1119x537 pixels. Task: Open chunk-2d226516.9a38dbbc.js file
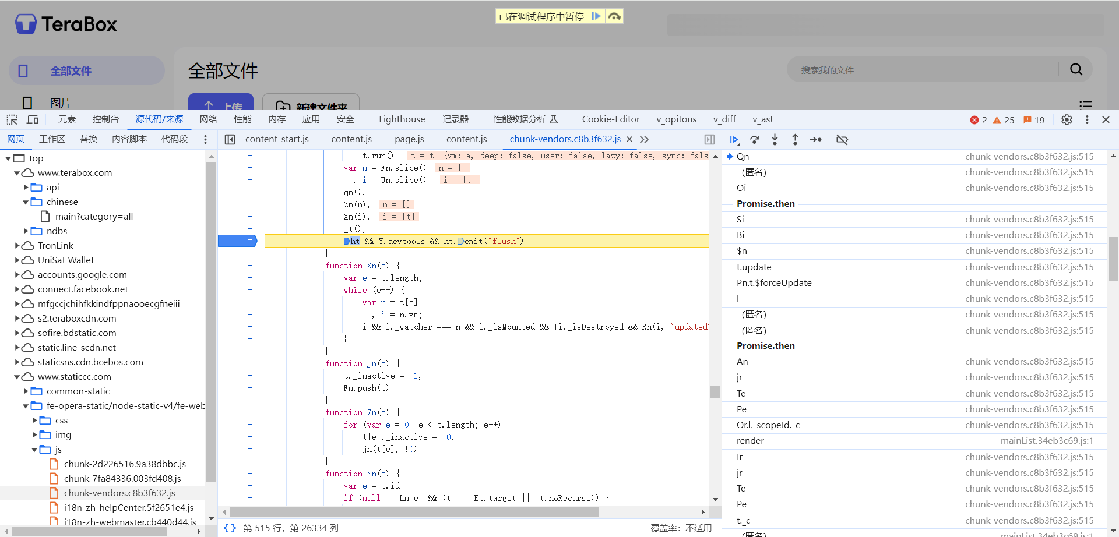tap(125, 464)
